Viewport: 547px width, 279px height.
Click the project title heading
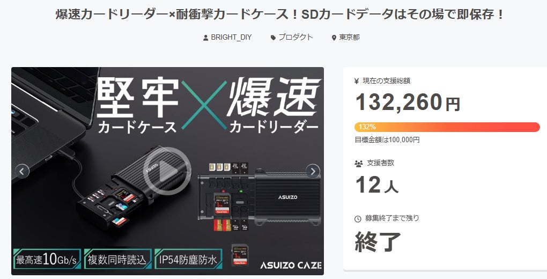pyautogui.click(x=280, y=14)
